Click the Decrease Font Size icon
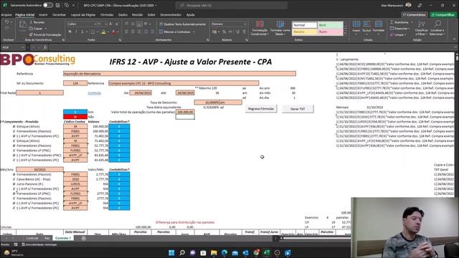Screen dimensions: 459x258 coord(116,24)
